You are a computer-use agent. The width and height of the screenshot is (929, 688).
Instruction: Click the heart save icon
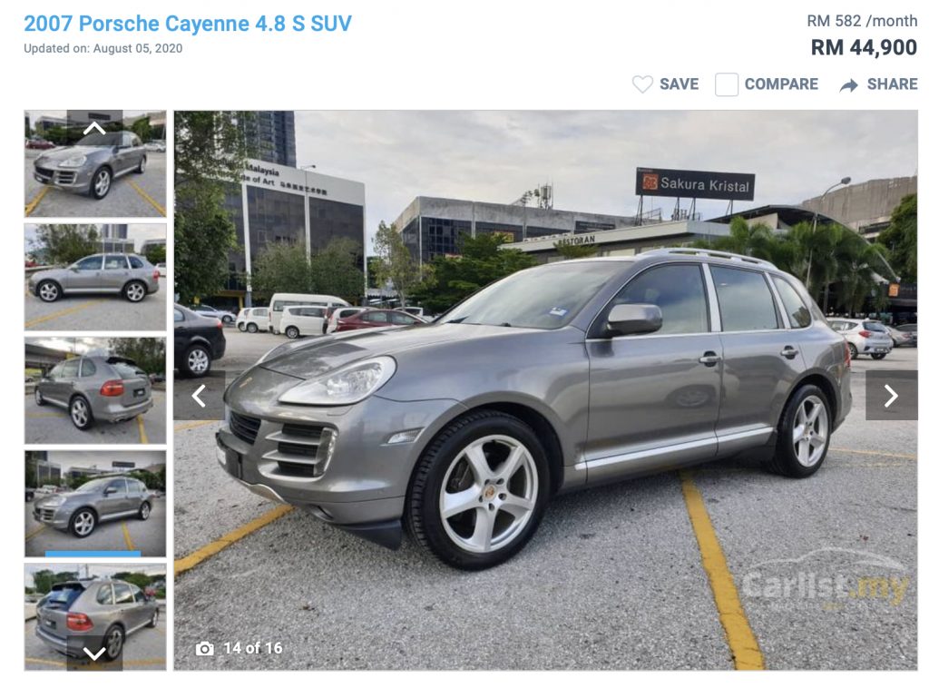642,84
